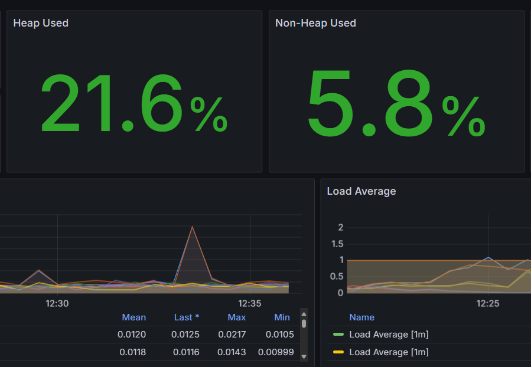Click the legend scrollbar up arrow
The height and width of the screenshot is (367, 531).
tap(304, 313)
